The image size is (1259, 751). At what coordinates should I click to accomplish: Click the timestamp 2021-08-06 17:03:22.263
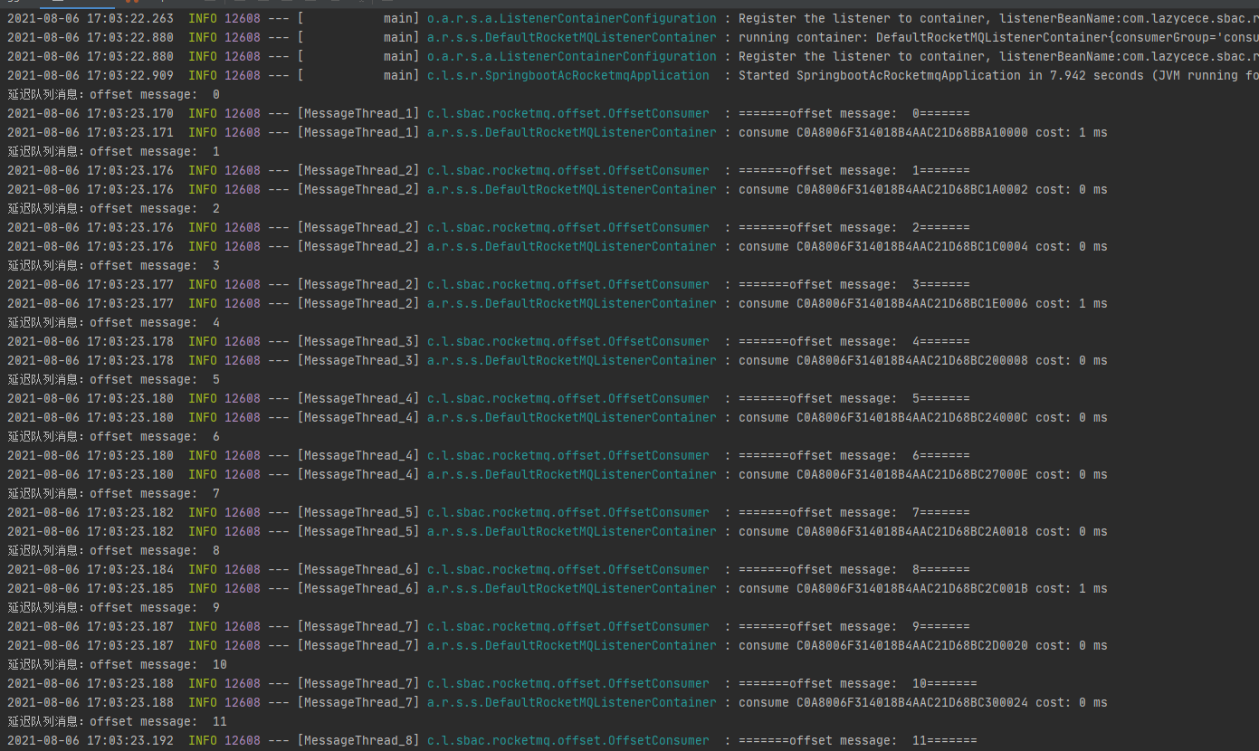(91, 18)
